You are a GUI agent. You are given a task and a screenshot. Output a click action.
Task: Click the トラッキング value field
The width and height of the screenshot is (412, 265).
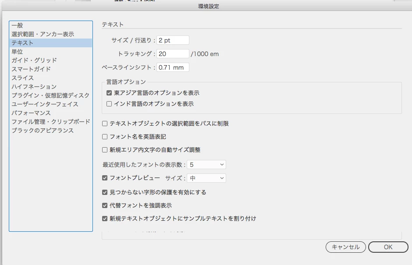click(x=173, y=54)
